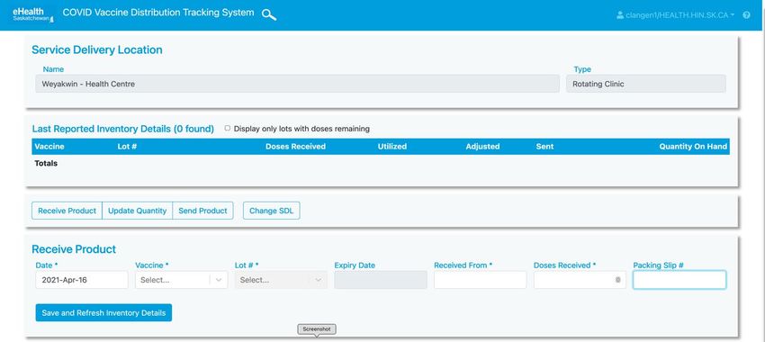This screenshot has height=342, width=765.
Task: Click the COVID Vaccine Distribution Tracking System title
Action: point(158,13)
